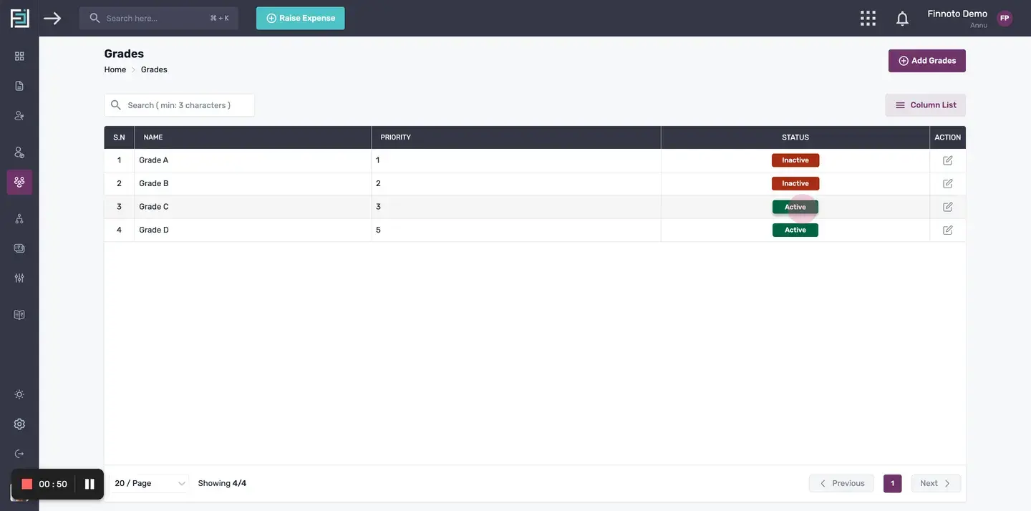The height and width of the screenshot is (511, 1031).
Task: Click Raise Expense button
Action: 301,19
